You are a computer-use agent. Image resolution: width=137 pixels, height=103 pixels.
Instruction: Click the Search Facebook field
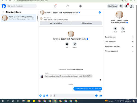[x=22, y=6]
